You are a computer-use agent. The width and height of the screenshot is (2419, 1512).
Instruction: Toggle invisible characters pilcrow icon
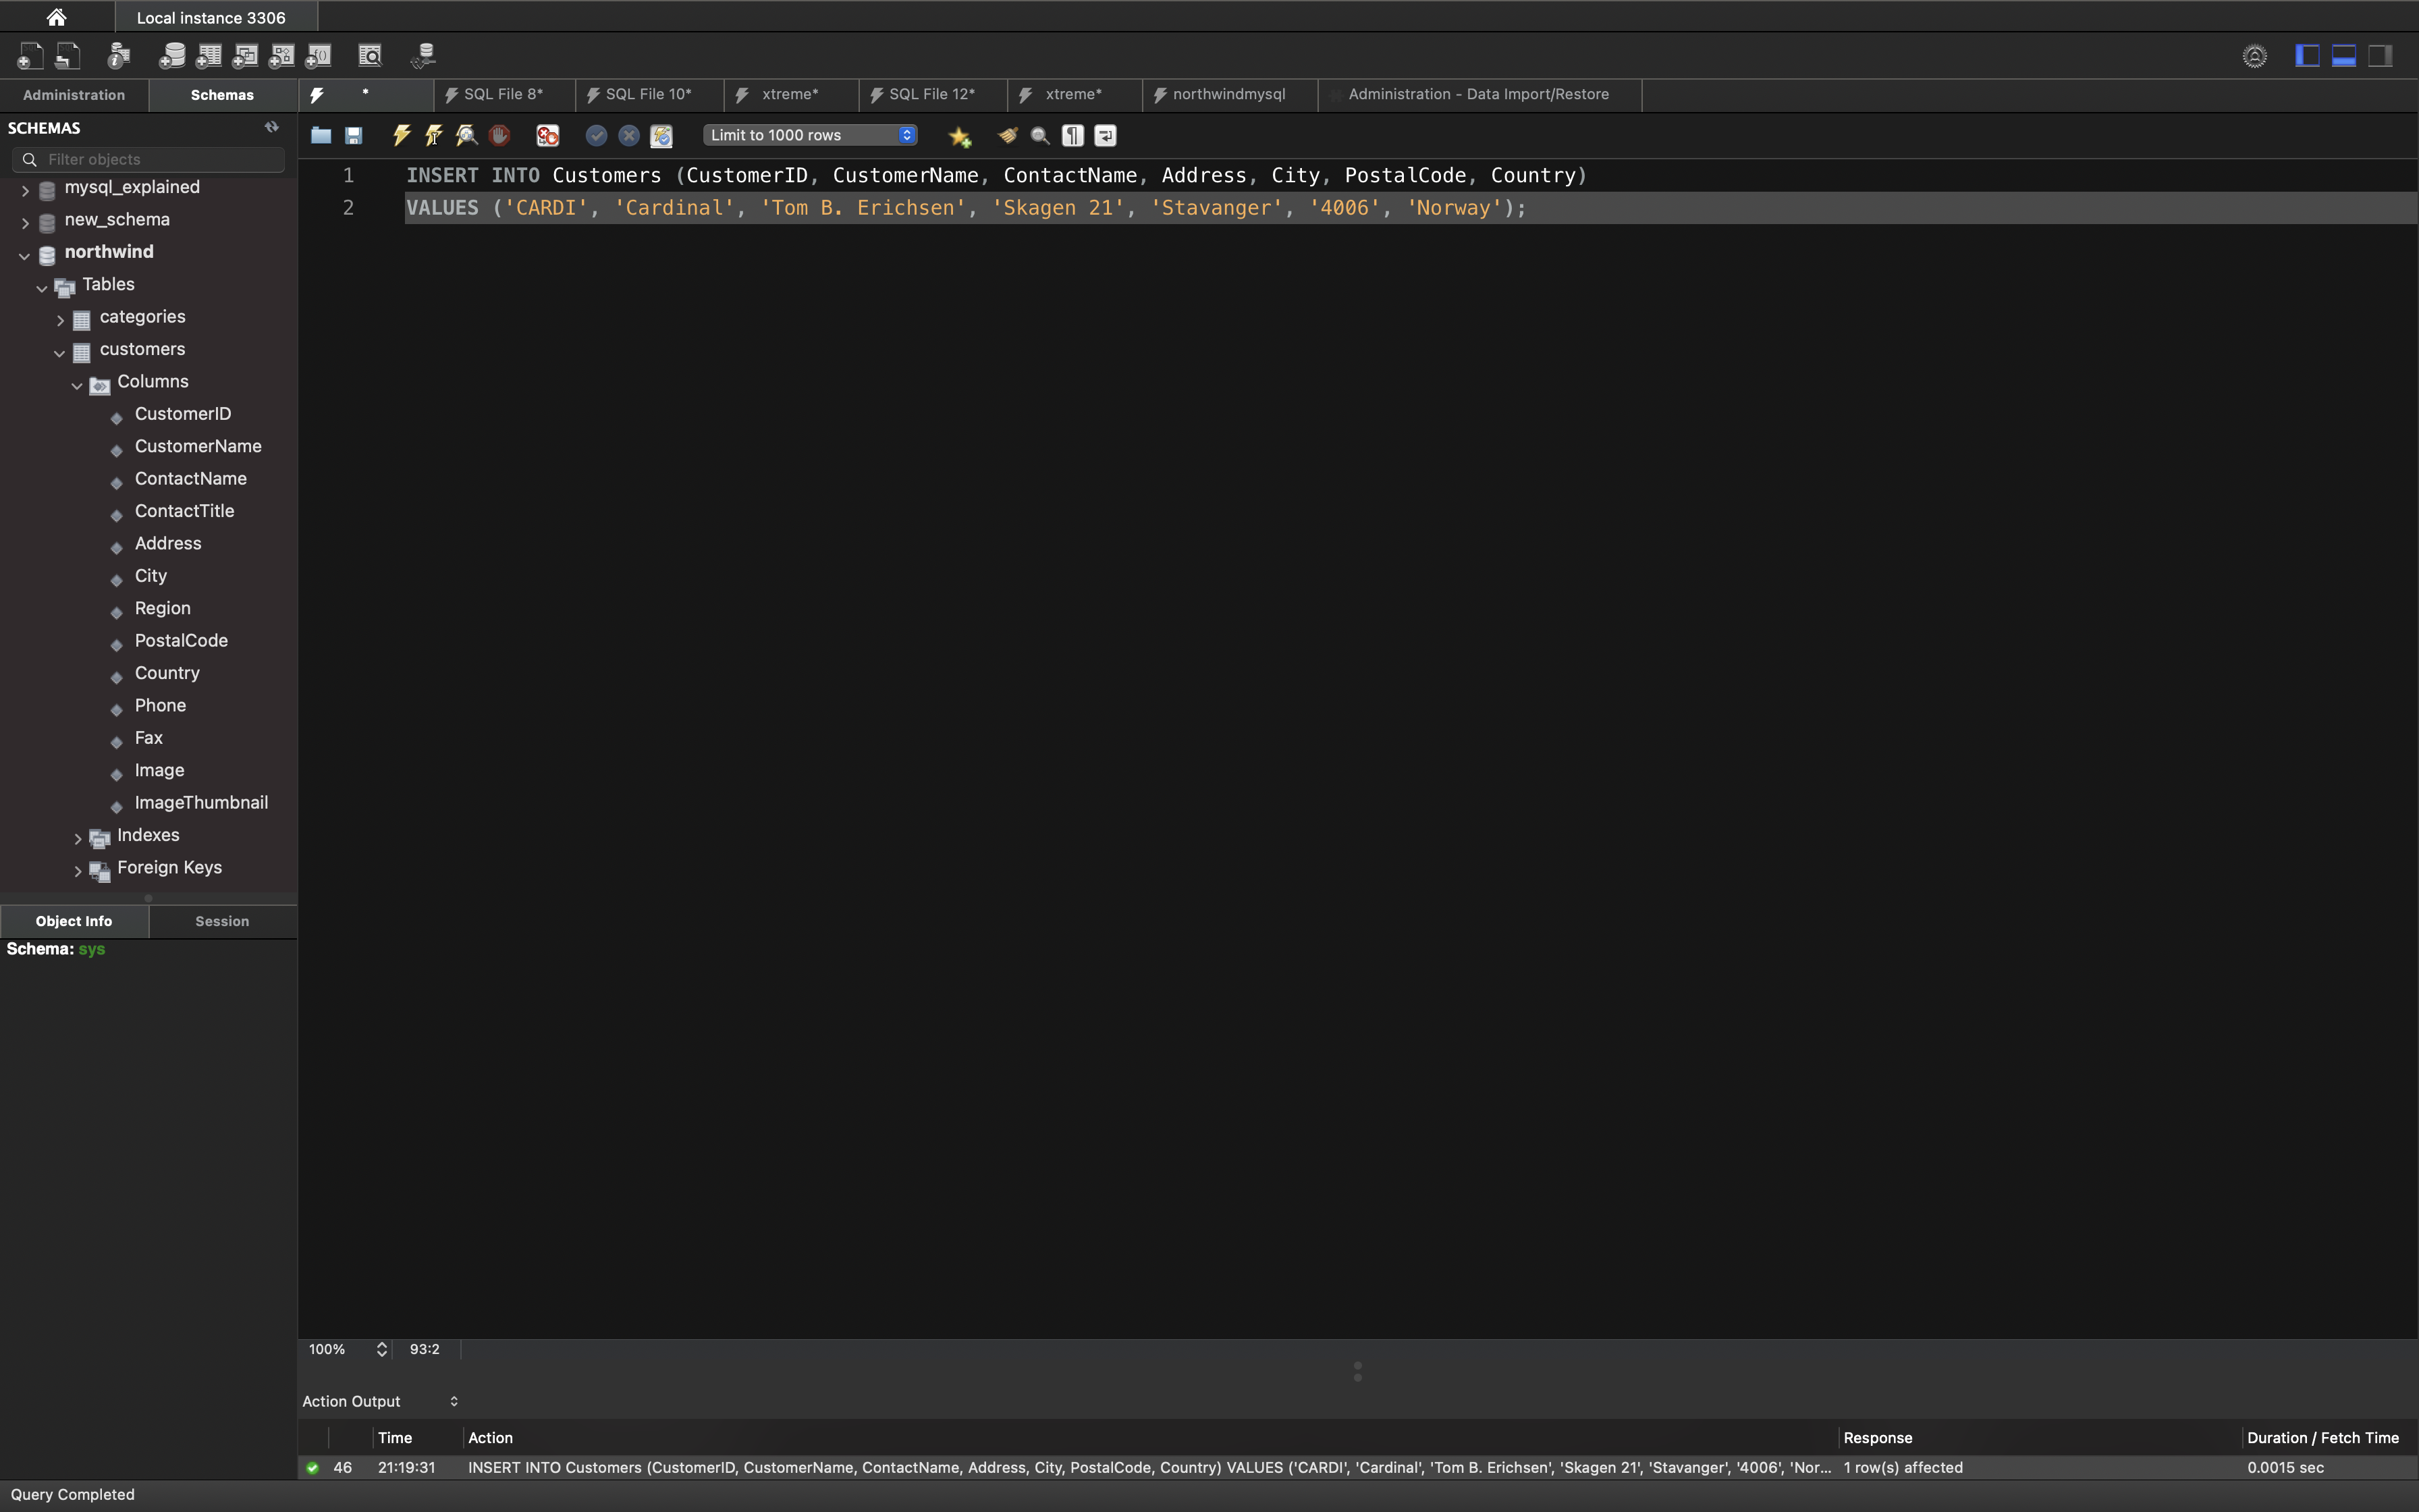pyautogui.click(x=1072, y=135)
